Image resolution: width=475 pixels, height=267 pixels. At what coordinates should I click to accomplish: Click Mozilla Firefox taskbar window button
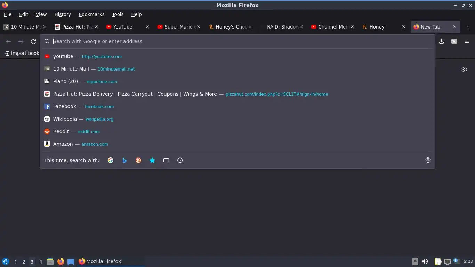111,261
